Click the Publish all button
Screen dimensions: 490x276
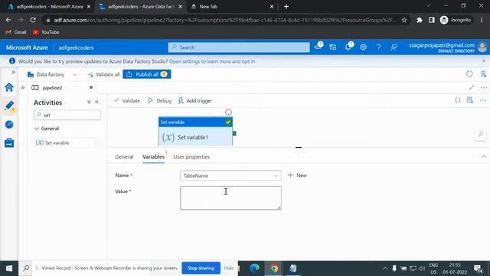[x=146, y=74]
